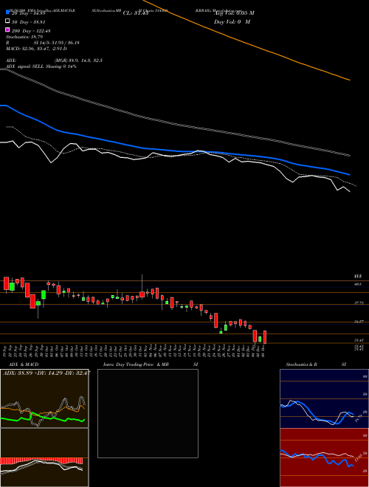Click the "Day Vol: 0 M" text

pos(232,21)
